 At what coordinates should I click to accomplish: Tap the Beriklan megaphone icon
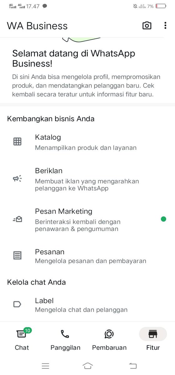[x=17, y=179]
